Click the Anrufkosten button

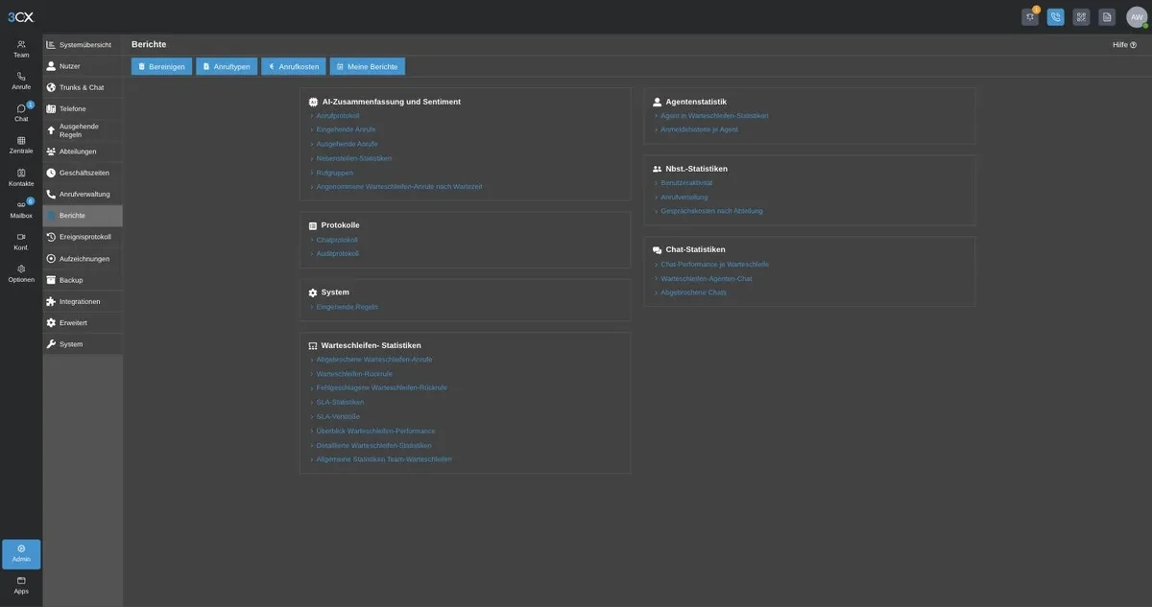coord(294,66)
